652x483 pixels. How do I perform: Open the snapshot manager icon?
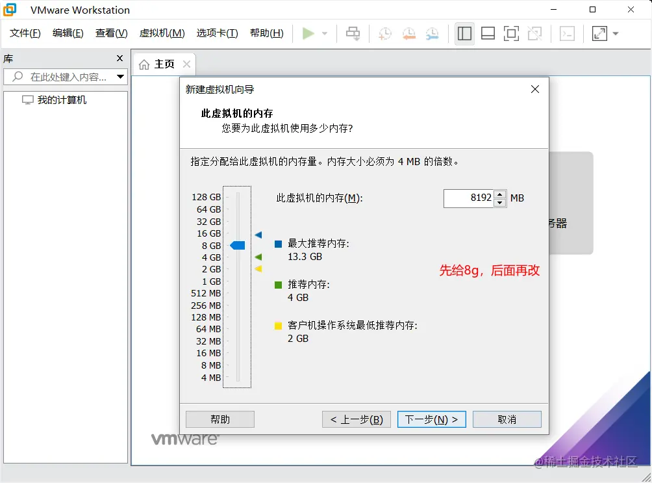click(x=433, y=33)
